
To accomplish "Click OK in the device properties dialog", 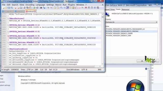I will coord(142,61).
